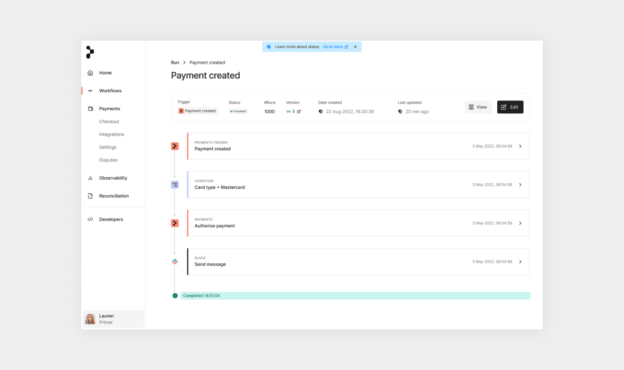Screen dimensions: 624x370
Task: Click the Authorize payment step title
Action: [214, 226]
